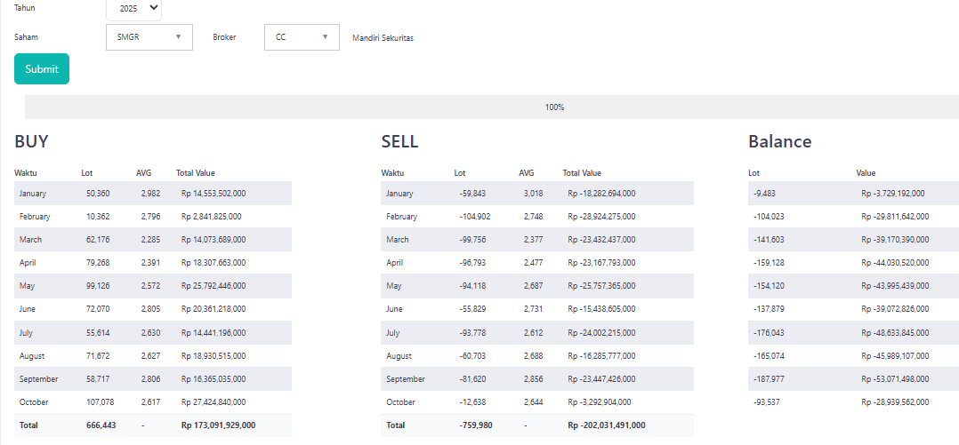Open the Broker CC dropdown
This screenshot has height=445, width=959.
click(302, 37)
